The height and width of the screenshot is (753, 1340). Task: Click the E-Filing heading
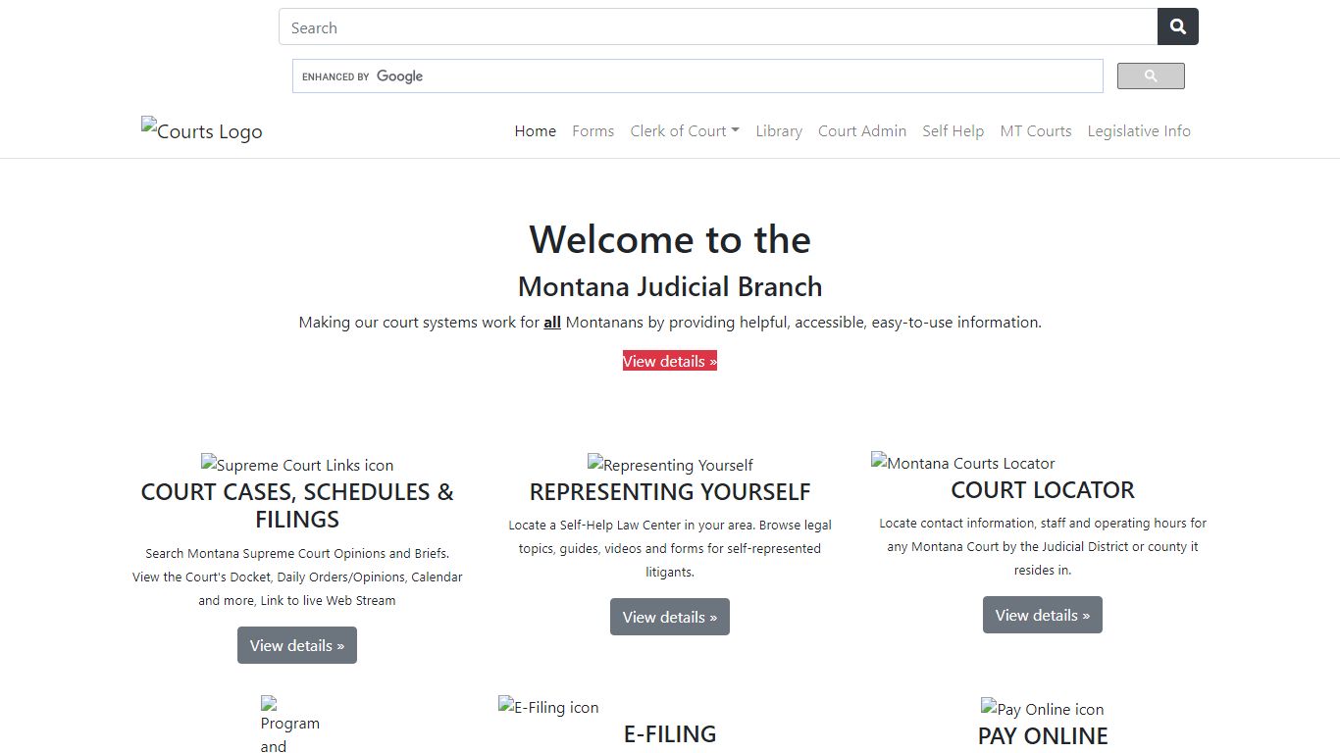[670, 733]
